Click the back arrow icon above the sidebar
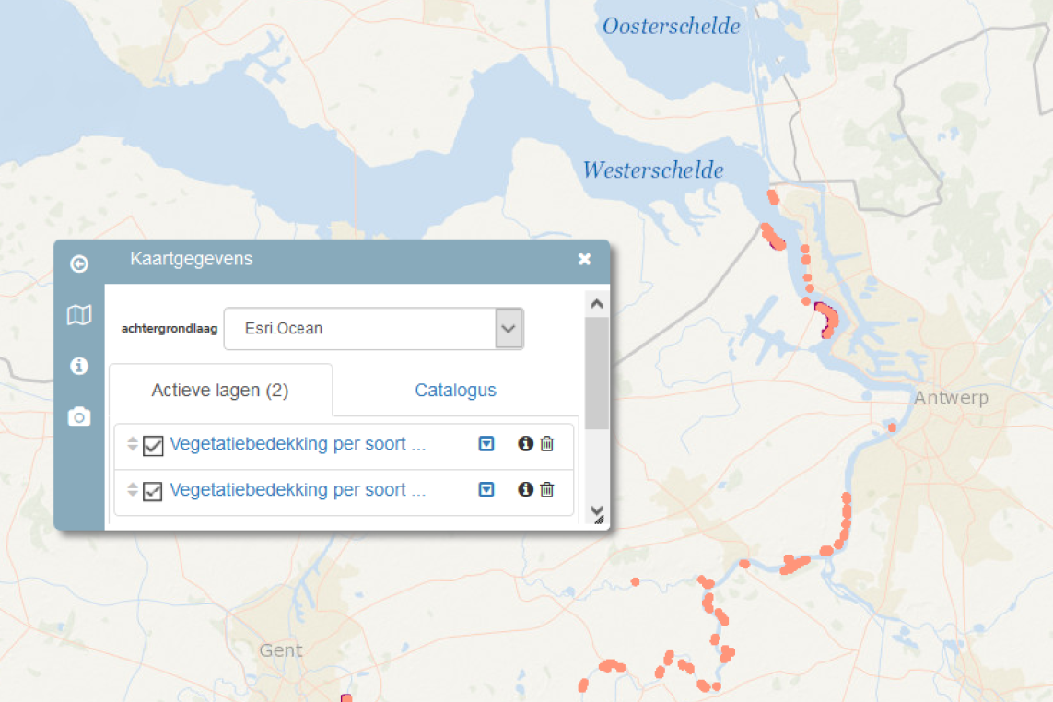This screenshot has width=1053, height=702. click(79, 263)
